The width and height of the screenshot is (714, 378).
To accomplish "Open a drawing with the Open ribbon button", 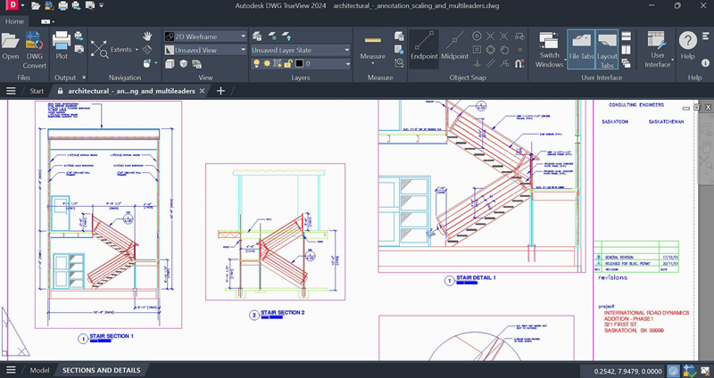I will coord(11,45).
